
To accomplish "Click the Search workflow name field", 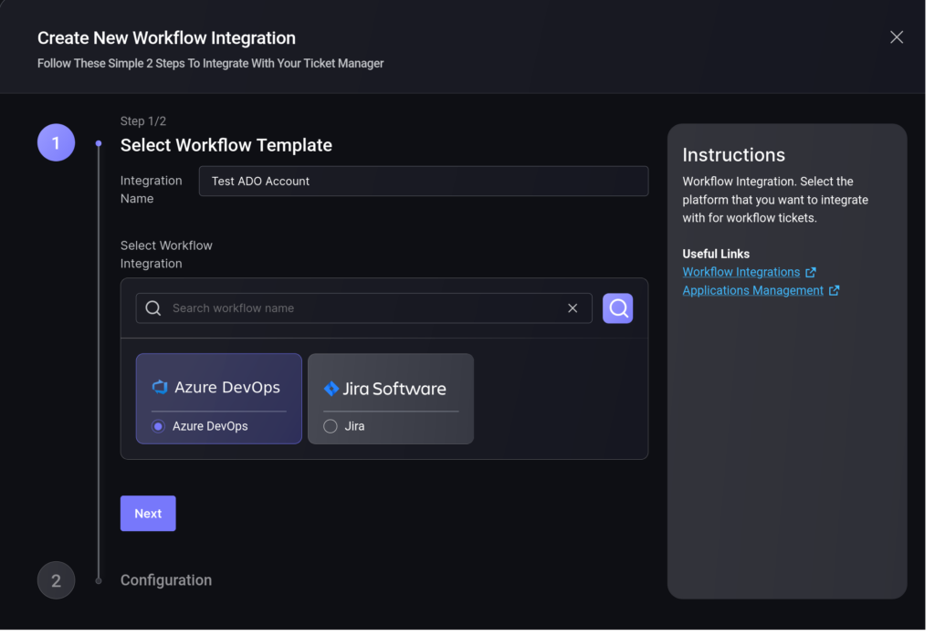I will [x=363, y=308].
